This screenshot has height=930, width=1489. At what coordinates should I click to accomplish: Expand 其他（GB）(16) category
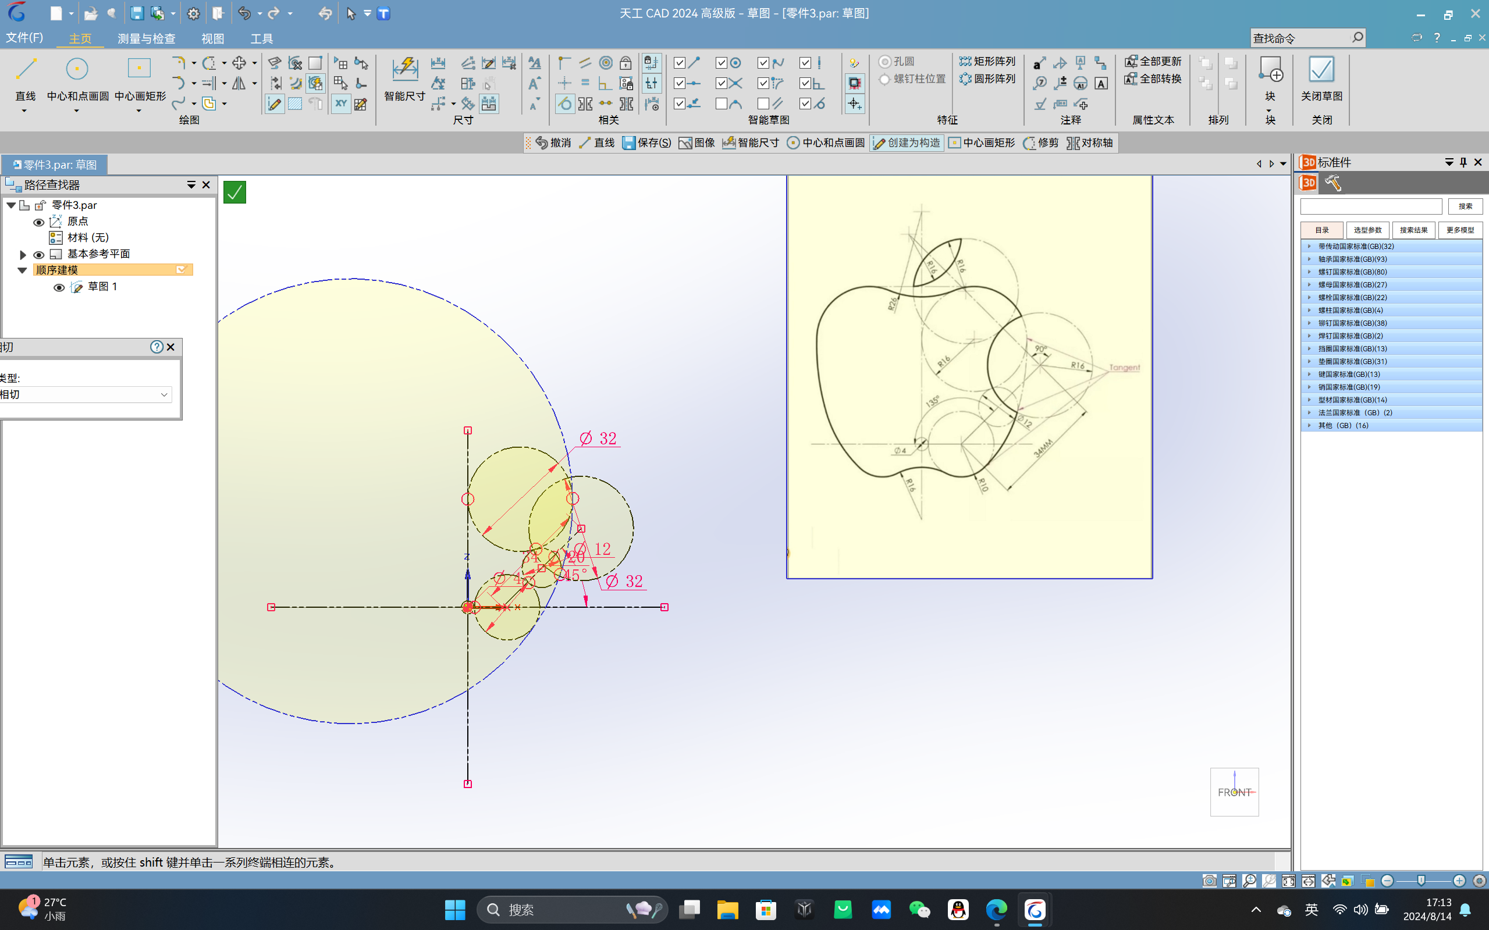tap(1309, 425)
